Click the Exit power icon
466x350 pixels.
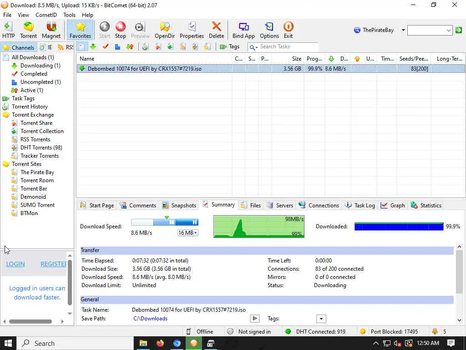click(x=288, y=30)
